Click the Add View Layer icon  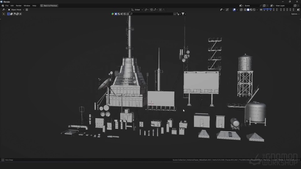(295, 6)
